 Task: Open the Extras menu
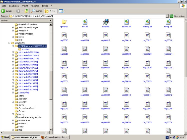pos(45,6)
